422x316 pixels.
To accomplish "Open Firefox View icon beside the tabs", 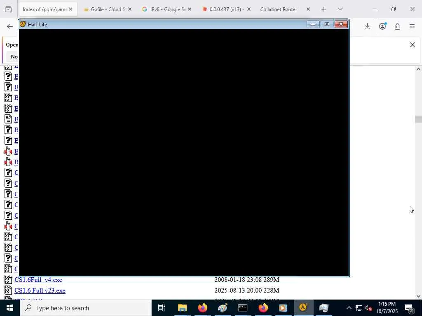I will click(8, 9).
